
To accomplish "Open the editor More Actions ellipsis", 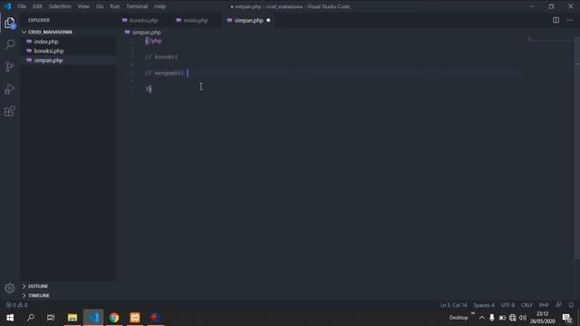I will [569, 20].
